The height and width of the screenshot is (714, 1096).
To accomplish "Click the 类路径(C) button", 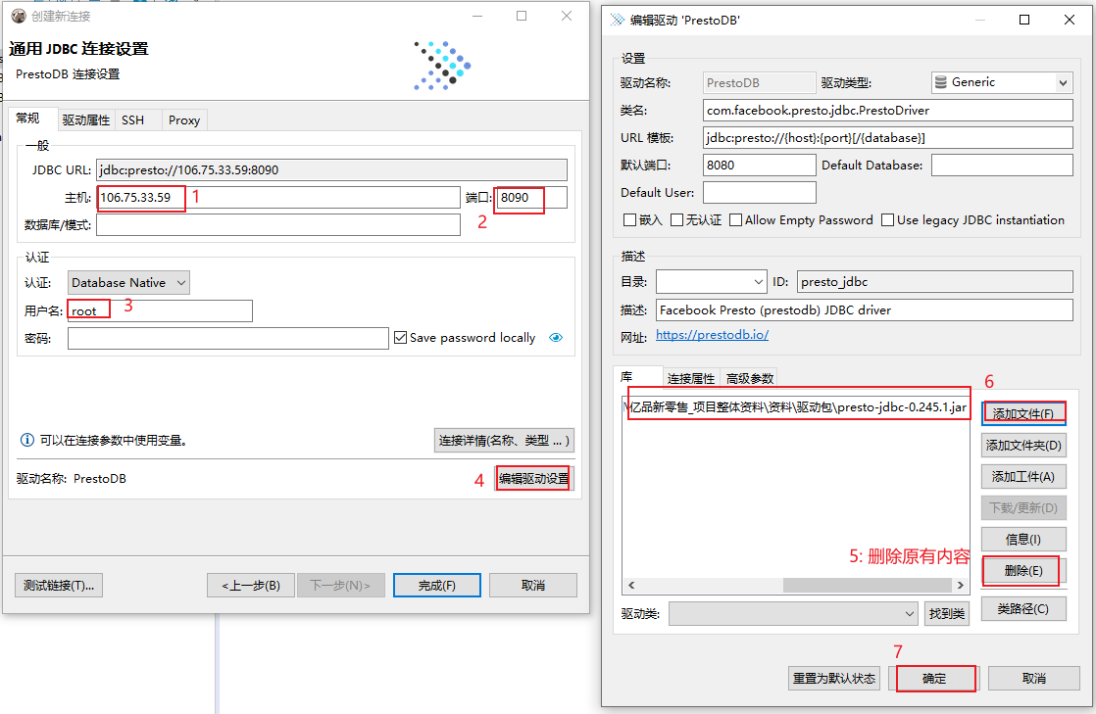I will 1023,608.
